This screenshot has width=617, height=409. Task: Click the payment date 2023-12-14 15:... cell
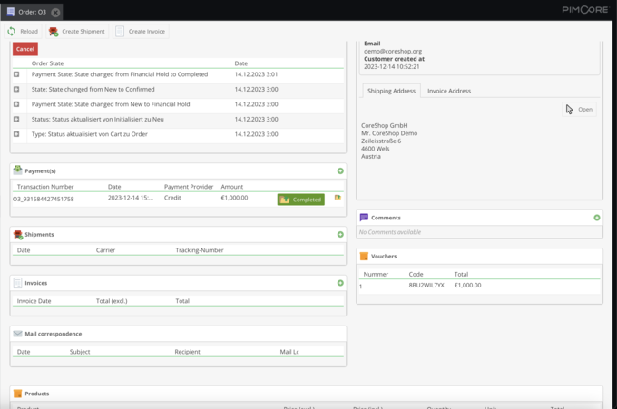pos(131,198)
